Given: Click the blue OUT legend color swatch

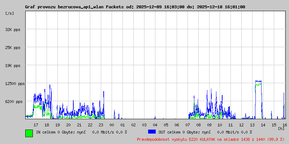Looking at the screenshot, I should [152, 132].
